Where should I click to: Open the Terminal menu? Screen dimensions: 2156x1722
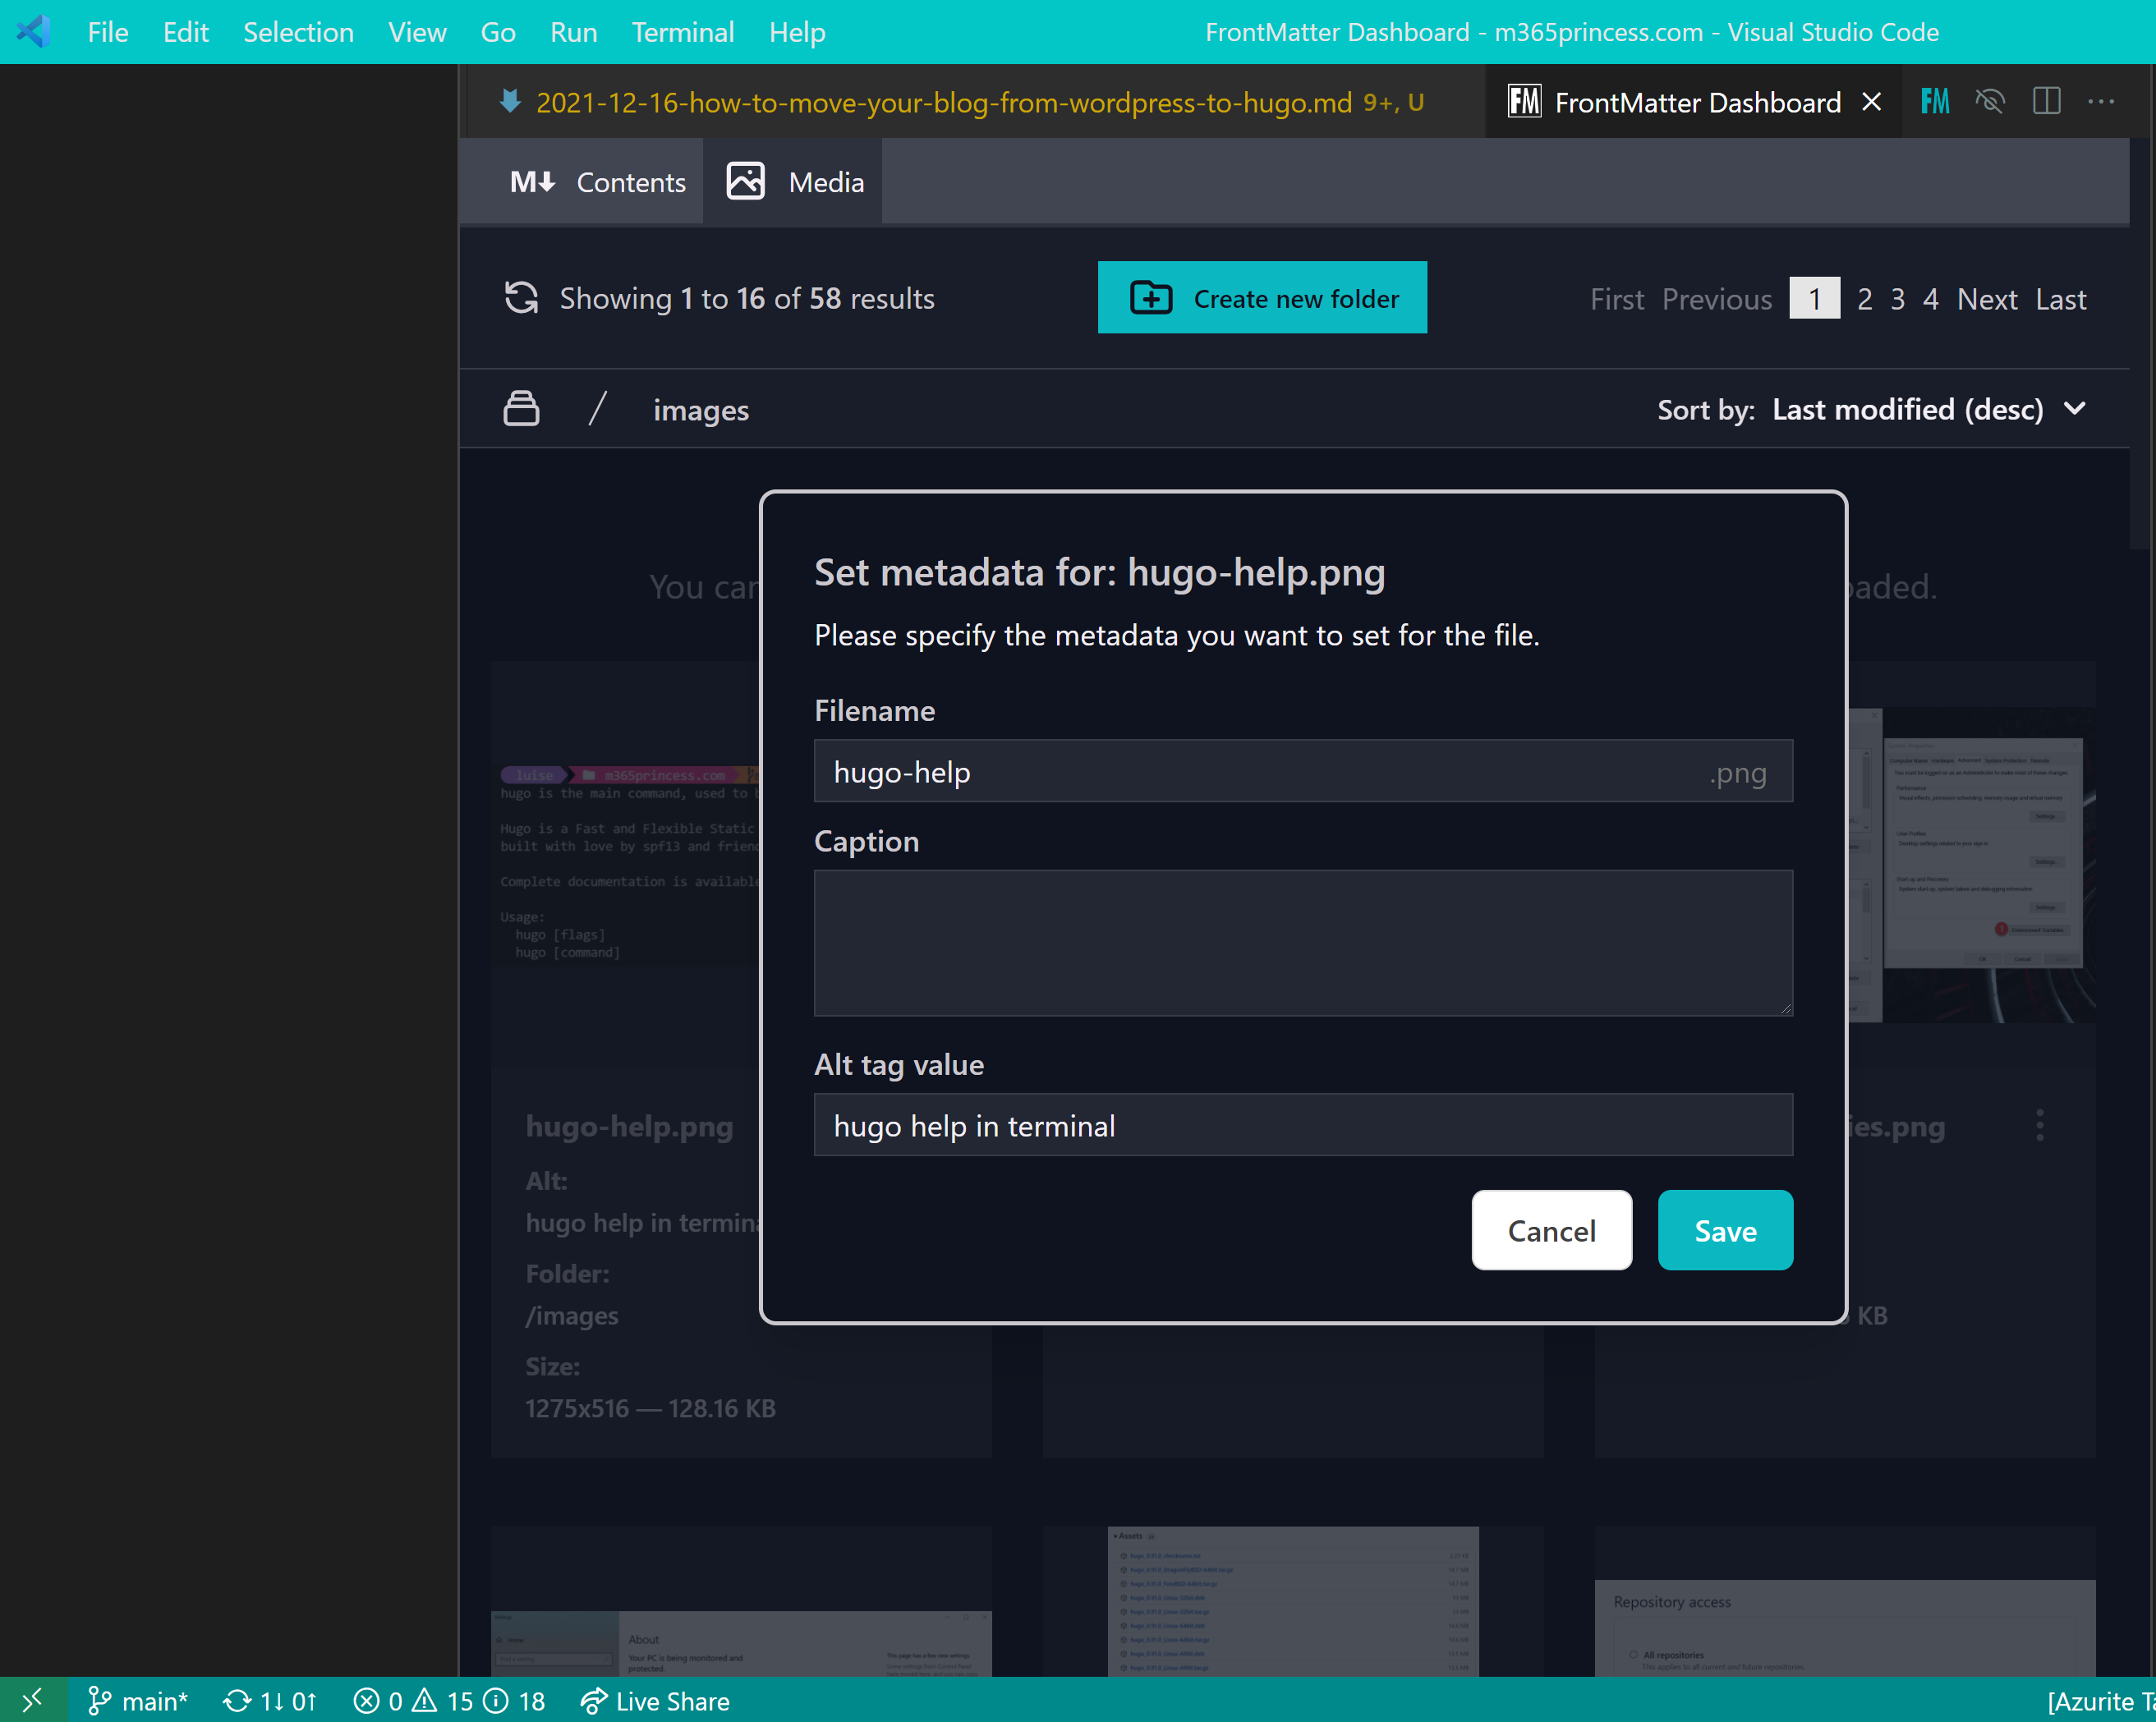[683, 32]
